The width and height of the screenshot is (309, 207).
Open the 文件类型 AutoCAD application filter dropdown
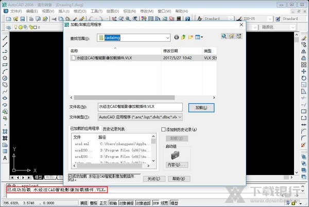tap(180, 117)
